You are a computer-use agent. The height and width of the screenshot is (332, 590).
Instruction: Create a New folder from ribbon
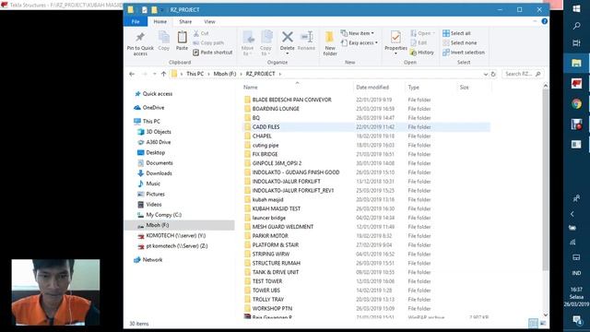tap(330, 43)
